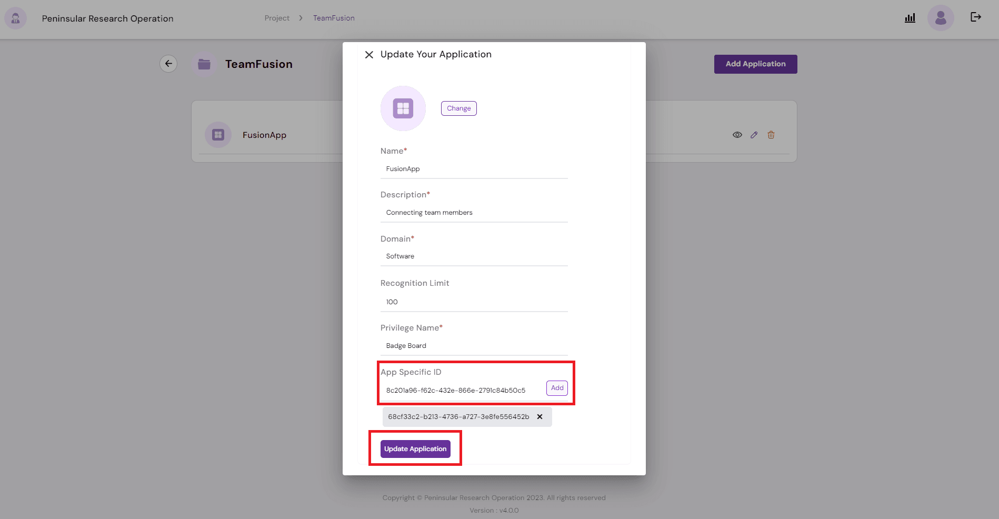This screenshot has height=519, width=999.
Task: Remove the 68cf33c2 app ID chip
Action: pyautogui.click(x=540, y=417)
